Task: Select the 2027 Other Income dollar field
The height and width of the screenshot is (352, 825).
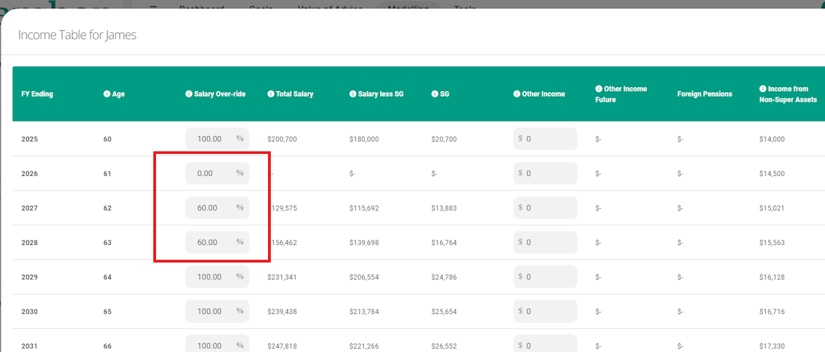Action: pos(545,208)
